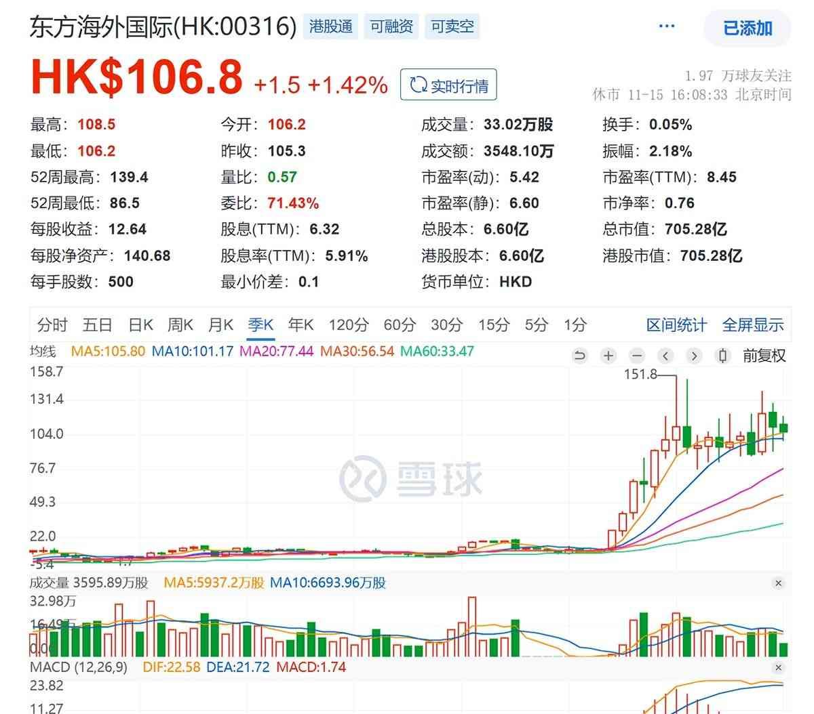Select the 年K period tab
Screen dimensions: 814x714
(x=301, y=325)
